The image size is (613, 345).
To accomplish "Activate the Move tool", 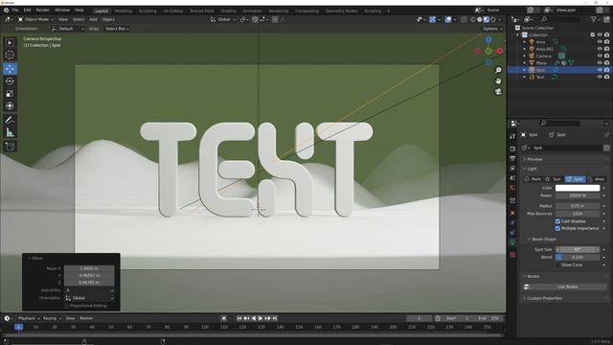I will [x=10, y=69].
